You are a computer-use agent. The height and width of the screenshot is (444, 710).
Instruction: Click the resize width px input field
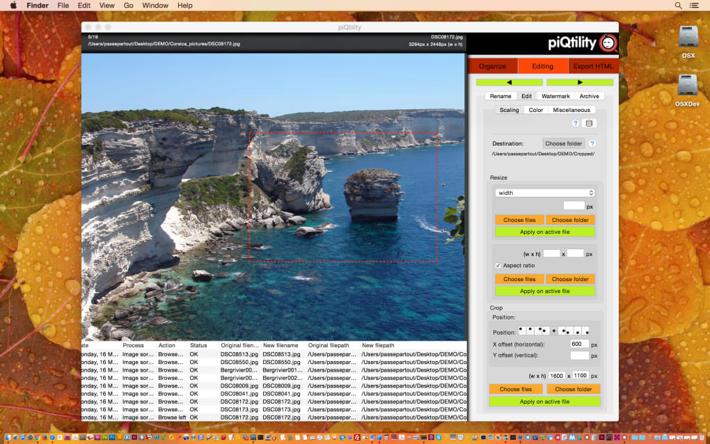[574, 206]
